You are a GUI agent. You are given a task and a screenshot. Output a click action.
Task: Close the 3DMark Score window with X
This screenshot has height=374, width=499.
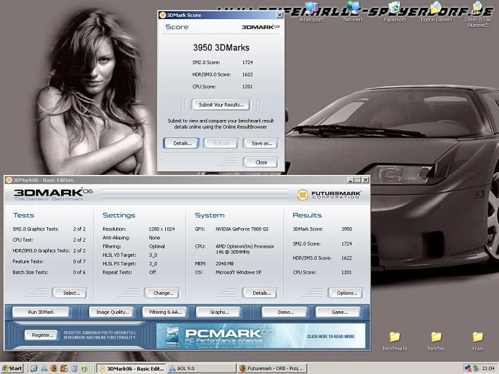click(279, 15)
